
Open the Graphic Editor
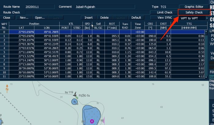click(x=194, y=7)
